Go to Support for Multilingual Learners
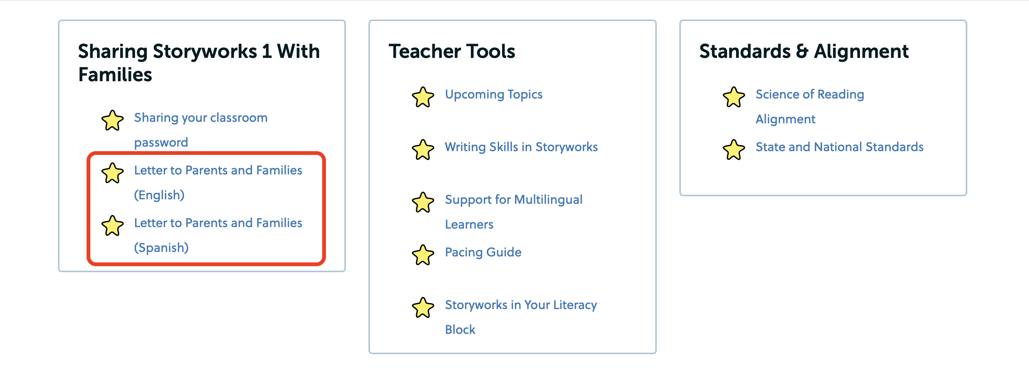 [x=513, y=200]
